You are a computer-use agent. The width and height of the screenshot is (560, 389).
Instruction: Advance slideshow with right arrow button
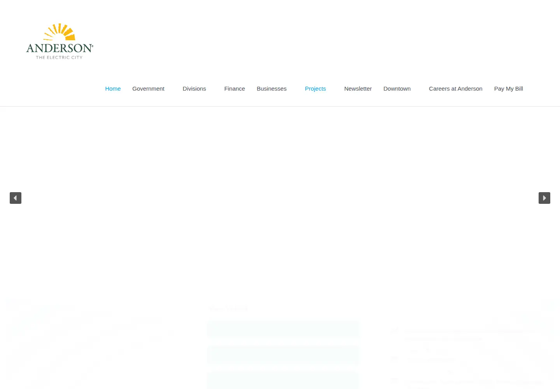click(544, 198)
